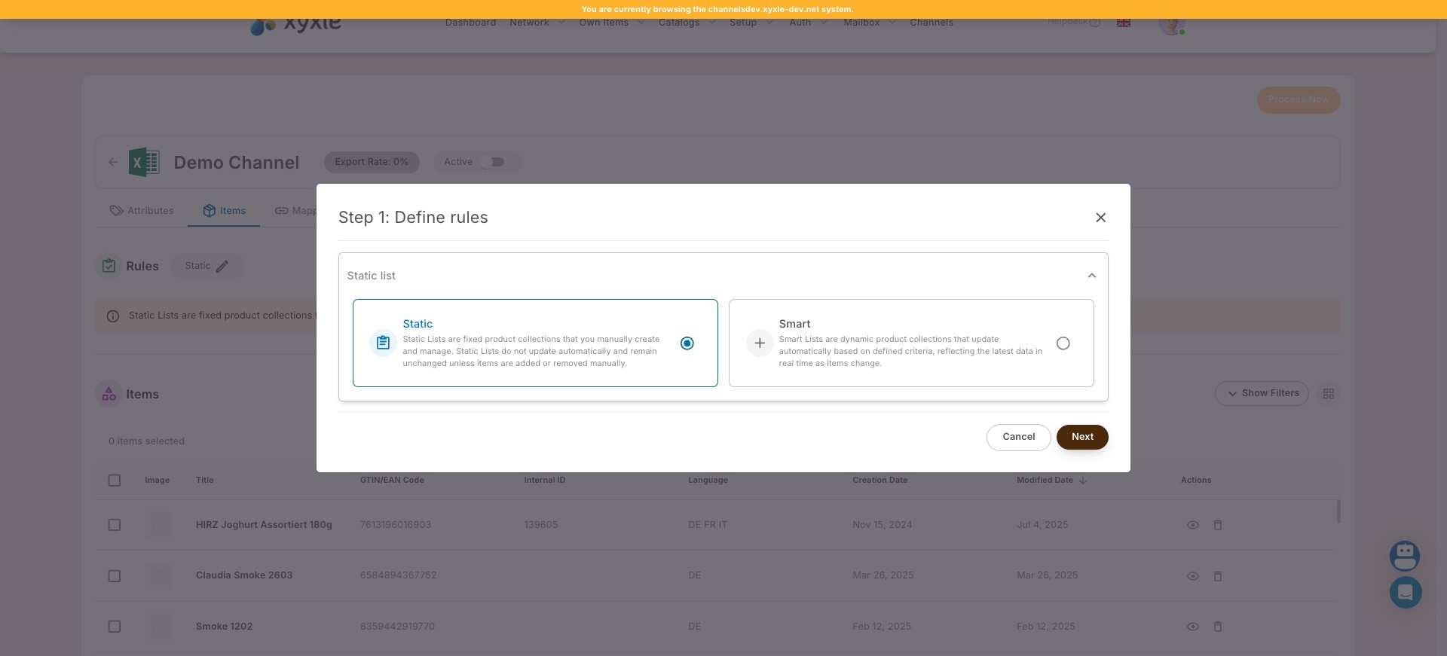Image resolution: width=1447 pixels, height=656 pixels.
Task: Click the back arrow beside Demo Channel
Action: (x=113, y=162)
